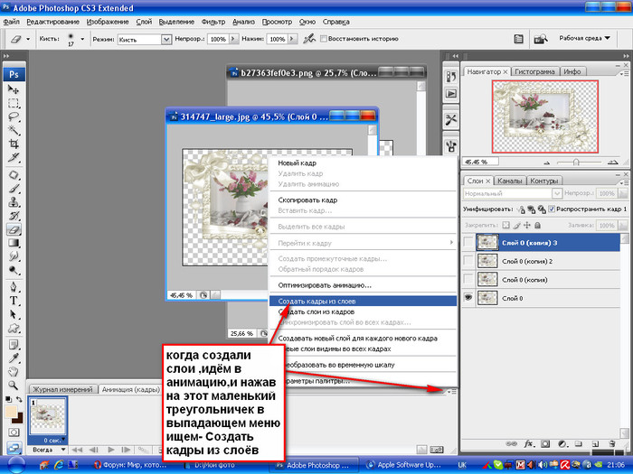Screen dimensions: 633x474
Task: Open Adobe Photoshop taskbar button
Action: (314, 465)
